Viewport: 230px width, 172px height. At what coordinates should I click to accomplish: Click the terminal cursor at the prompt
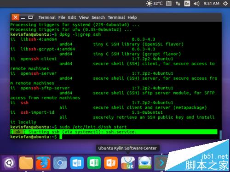(x=61, y=137)
